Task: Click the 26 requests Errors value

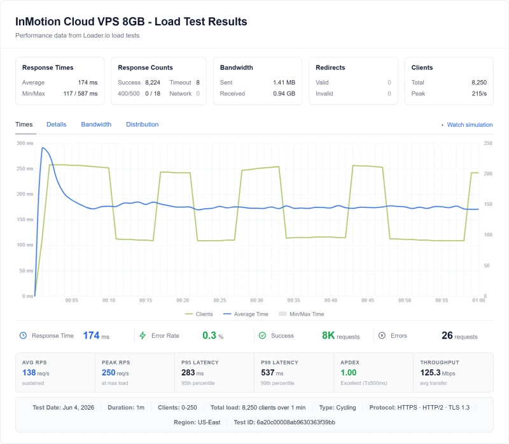Action: 459,335
